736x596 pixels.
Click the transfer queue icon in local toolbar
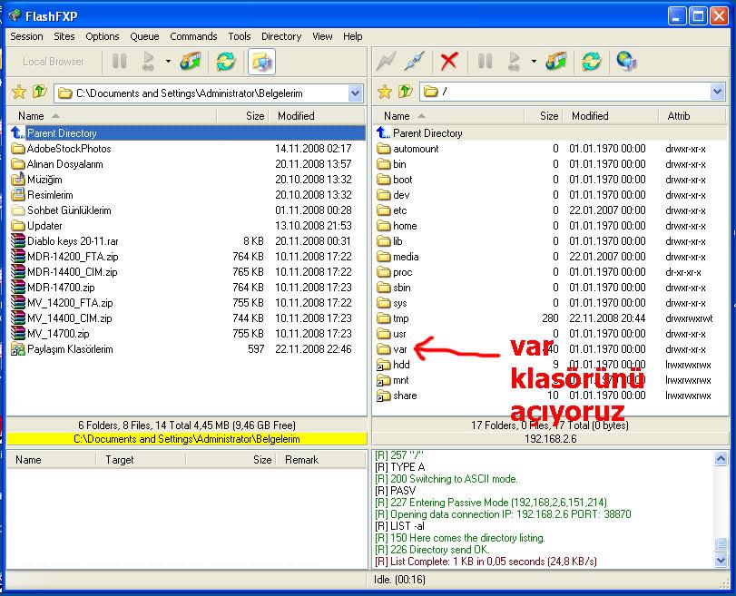[191, 62]
